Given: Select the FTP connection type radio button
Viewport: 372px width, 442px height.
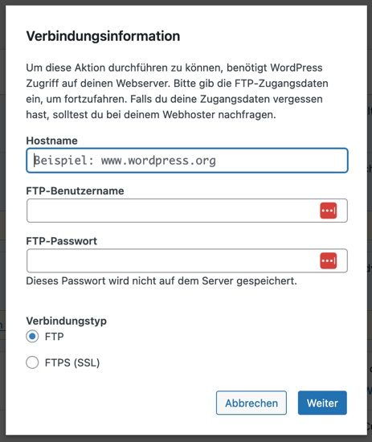Looking at the screenshot, I should pos(32,336).
